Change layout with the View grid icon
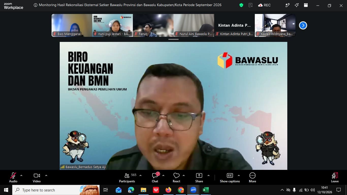This screenshot has width=347, height=195. pyautogui.click(x=306, y=5)
